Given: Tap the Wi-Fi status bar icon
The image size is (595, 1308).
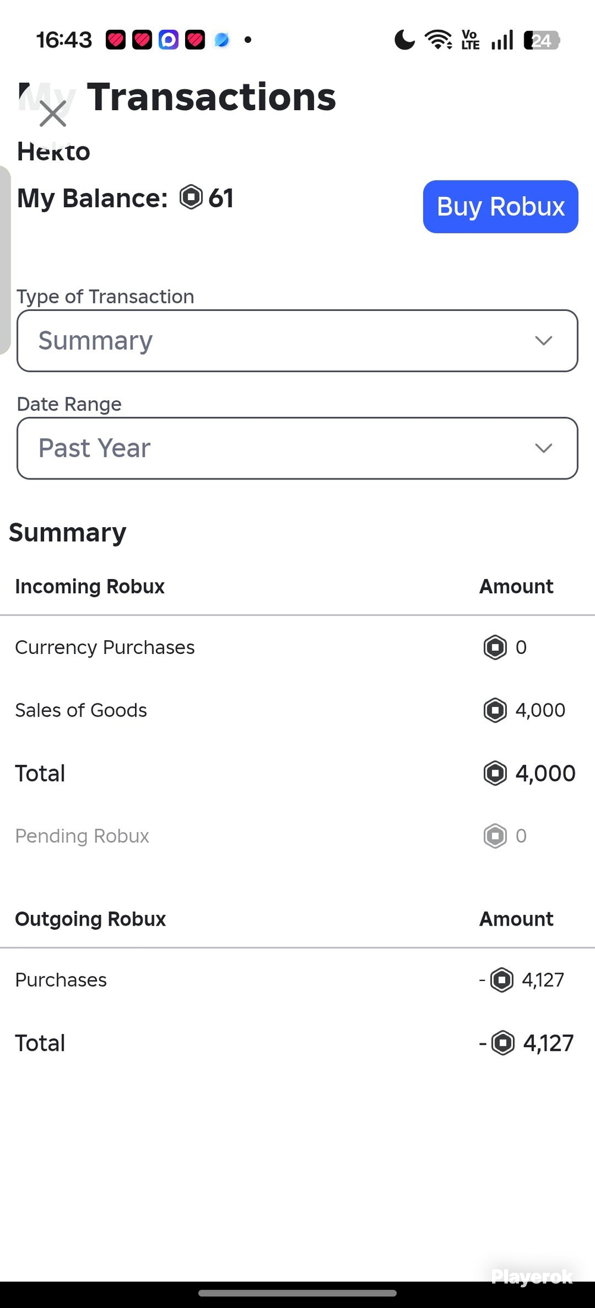Looking at the screenshot, I should pyautogui.click(x=439, y=40).
